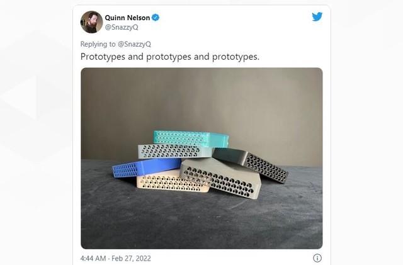403x265 pixels.
Task: Click the Quinn Nelson display name
Action: (x=127, y=18)
